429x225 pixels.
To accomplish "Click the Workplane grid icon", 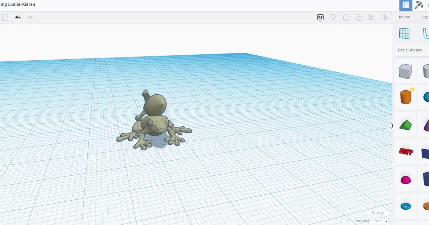I will [405, 5].
